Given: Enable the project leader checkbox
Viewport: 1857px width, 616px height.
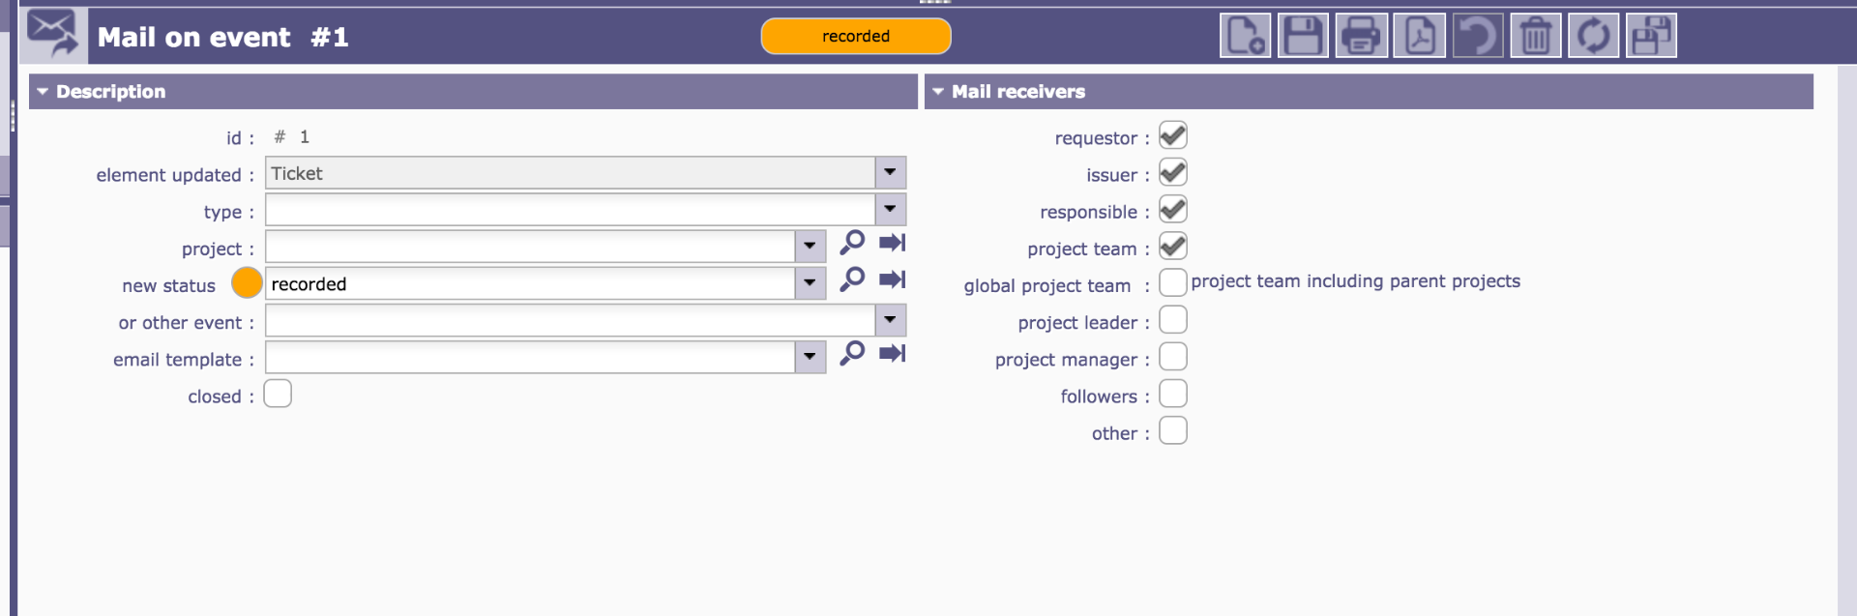Looking at the screenshot, I should coord(1172,320).
